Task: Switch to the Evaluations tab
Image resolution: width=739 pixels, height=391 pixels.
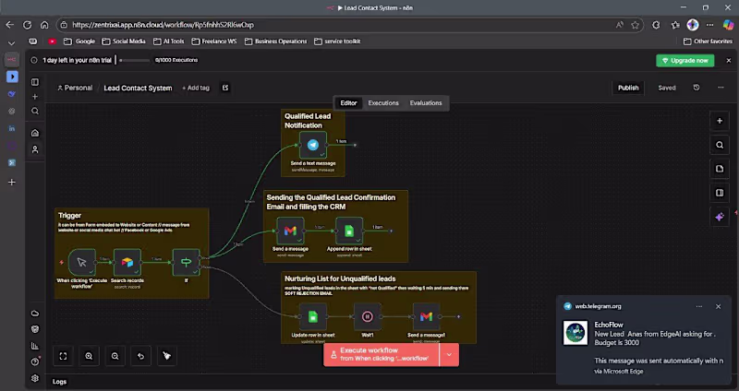Action: 426,103
